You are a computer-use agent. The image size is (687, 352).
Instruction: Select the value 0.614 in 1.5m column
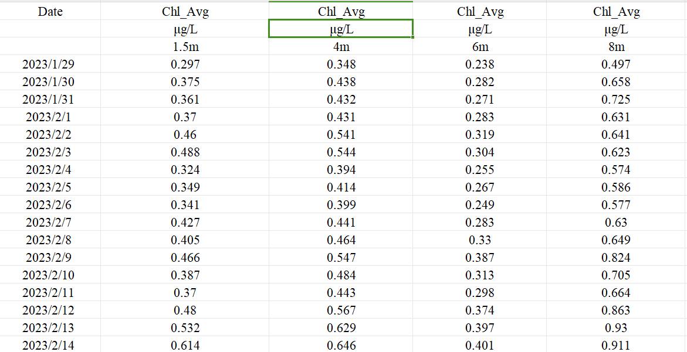point(185,346)
